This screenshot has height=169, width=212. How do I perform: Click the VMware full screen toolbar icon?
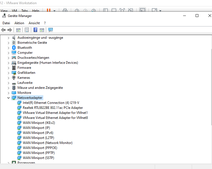[x=122, y=10]
